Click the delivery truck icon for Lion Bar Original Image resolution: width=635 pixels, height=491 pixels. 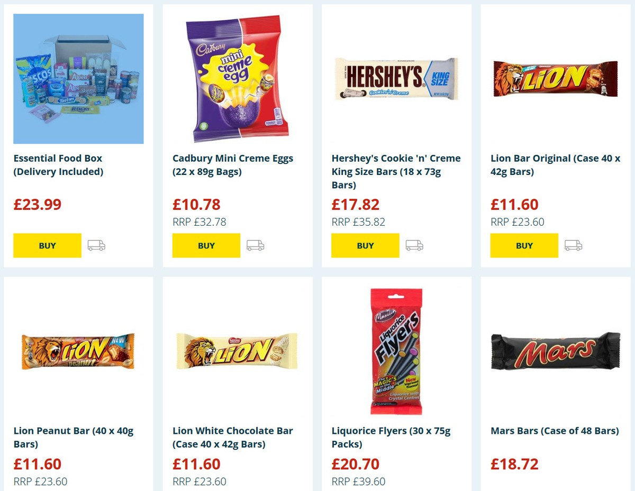(x=574, y=245)
